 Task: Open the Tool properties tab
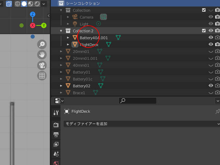[x=56, y=113]
